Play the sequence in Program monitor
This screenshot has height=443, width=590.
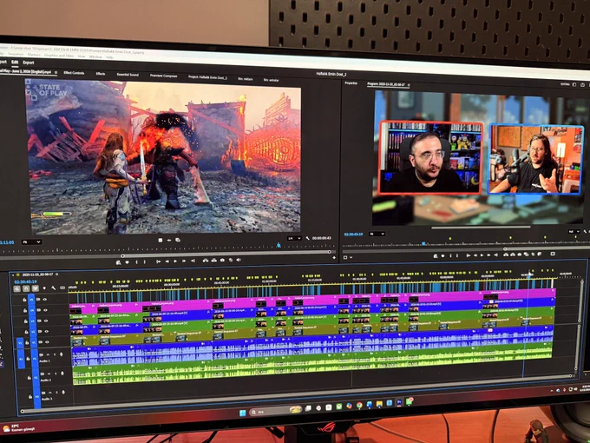[x=482, y=255]
